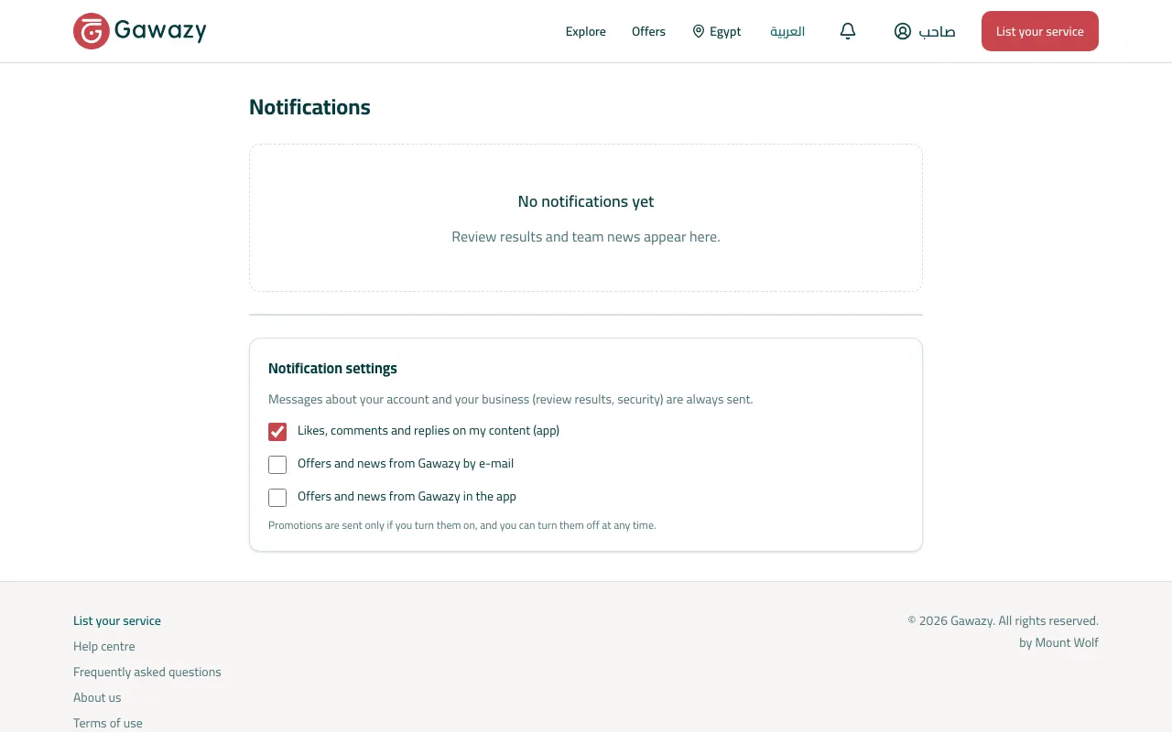This screenshot has height=732, width=1172.
Task: Click the 'Promotions are sent only' note
Action: coord(462,525)
